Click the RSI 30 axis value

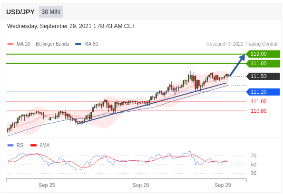[254, 173]
